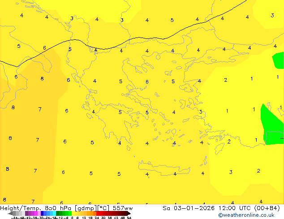Open the weatheronline.co.uk copyright link
Viewport: 284px width, 219px height.
click(x=246, y=215)
